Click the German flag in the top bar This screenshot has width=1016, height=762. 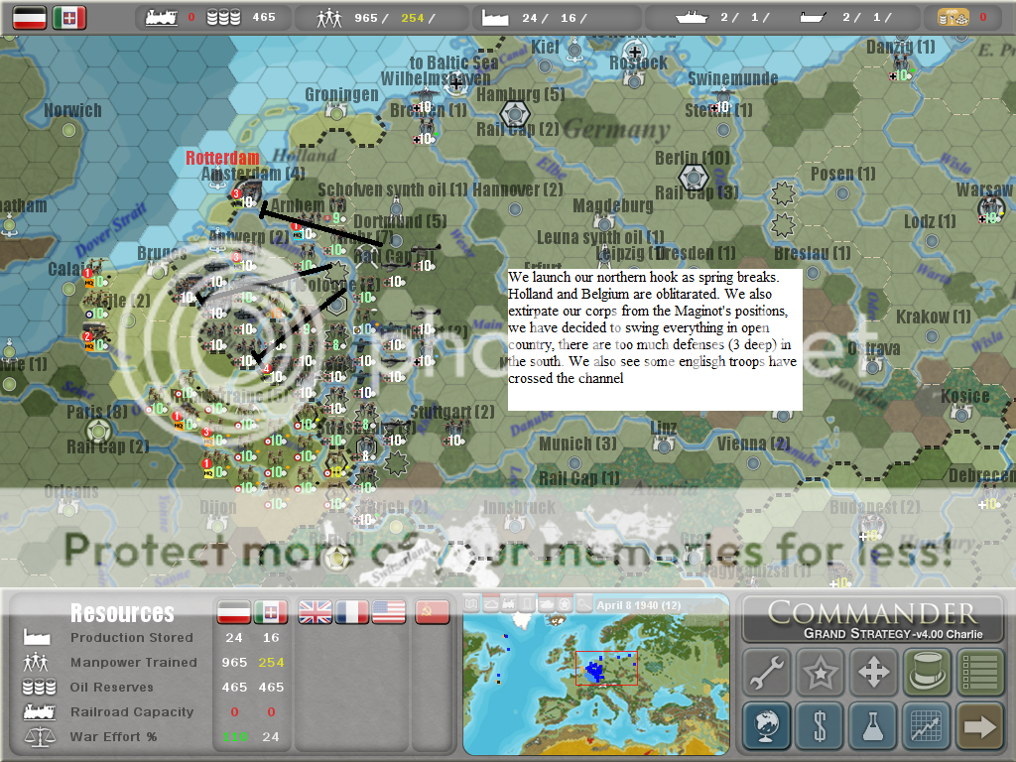pos(30,17)
